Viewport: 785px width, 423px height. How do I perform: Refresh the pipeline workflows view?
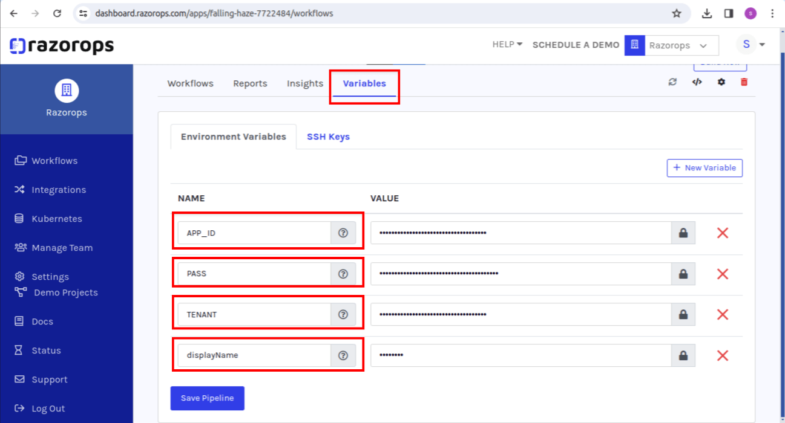[672, 82]
